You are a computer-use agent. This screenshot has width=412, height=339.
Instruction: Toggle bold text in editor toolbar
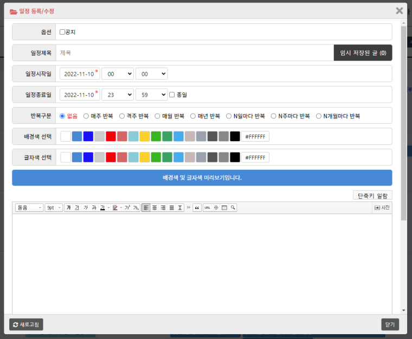pyautogui.click(x=68, y=208)
